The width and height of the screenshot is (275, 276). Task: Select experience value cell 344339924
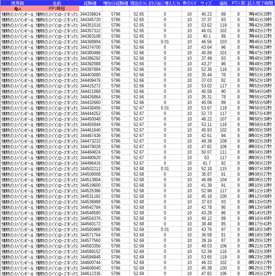coord(90,14)
